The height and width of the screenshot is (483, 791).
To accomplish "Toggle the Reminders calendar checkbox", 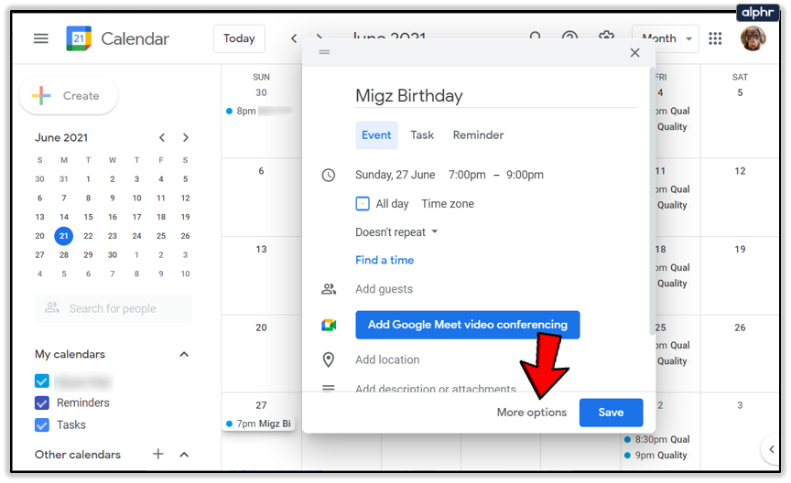I will pyautogui.click(x=42, y=402).
